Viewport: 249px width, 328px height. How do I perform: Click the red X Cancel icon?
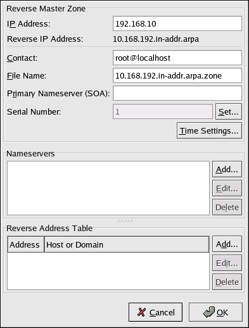click(141, 312)
